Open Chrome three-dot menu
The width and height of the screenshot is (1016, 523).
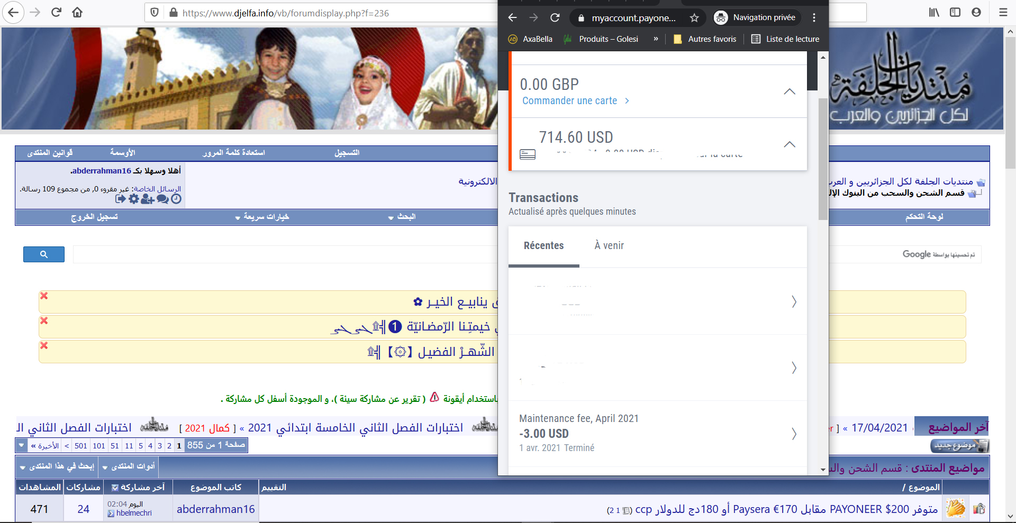(x=814, y=17)
